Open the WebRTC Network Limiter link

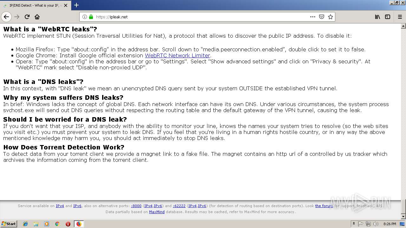[177, 55]
